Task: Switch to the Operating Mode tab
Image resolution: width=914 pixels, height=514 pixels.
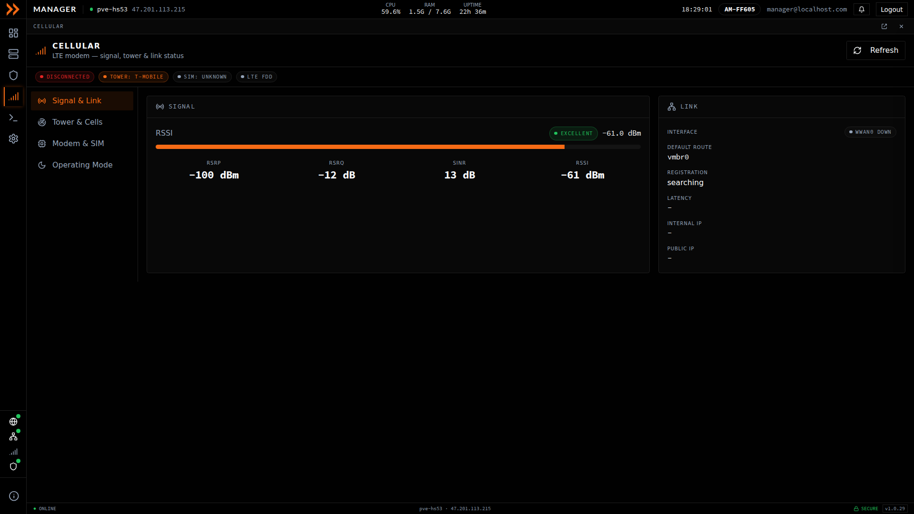Action: click(x=82, y=165)
